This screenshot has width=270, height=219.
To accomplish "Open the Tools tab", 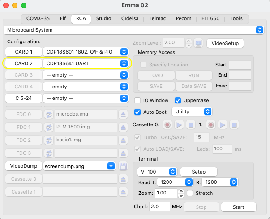I will 236,18.
